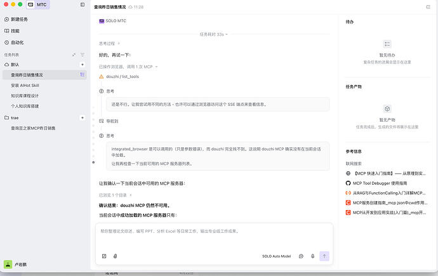Click the globe icon beside MCP 快速入门指南

[348, 173]
